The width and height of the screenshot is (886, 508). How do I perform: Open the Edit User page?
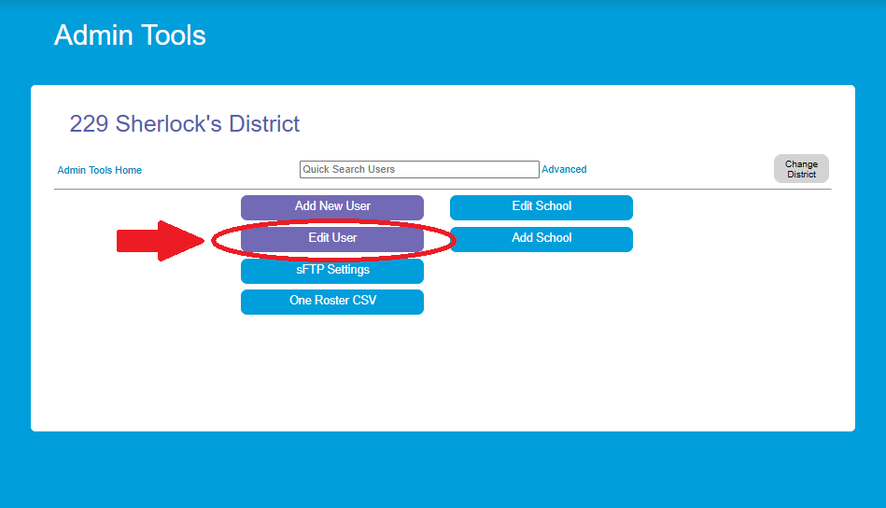332,239
